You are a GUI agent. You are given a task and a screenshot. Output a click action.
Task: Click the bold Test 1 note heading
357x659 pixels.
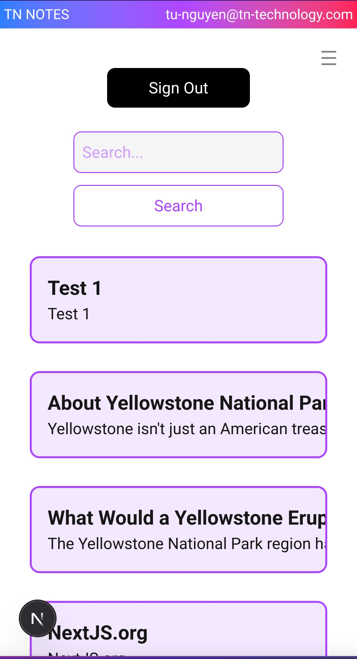[74, 288]
